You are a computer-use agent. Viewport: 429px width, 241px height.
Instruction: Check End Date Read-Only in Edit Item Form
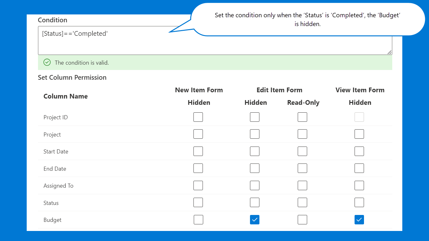pyautogui.click(x=302, y=168)
